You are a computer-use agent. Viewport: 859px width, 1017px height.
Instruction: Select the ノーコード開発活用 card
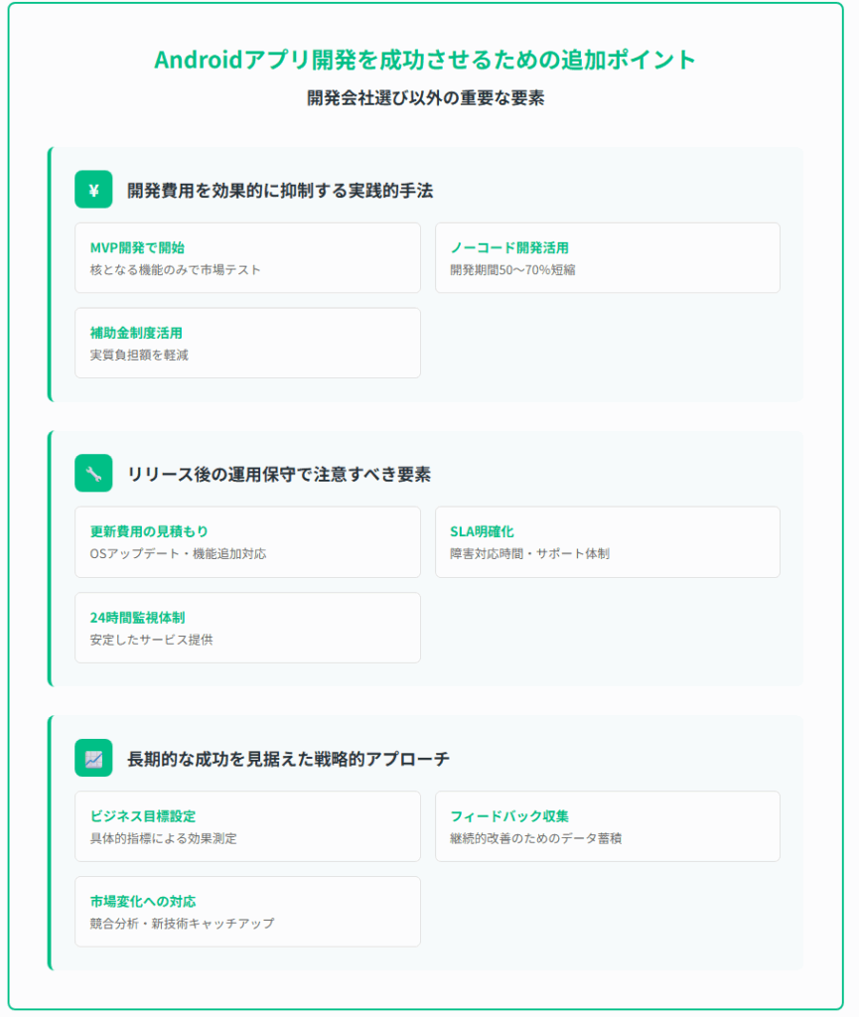[x=607, y=258]
